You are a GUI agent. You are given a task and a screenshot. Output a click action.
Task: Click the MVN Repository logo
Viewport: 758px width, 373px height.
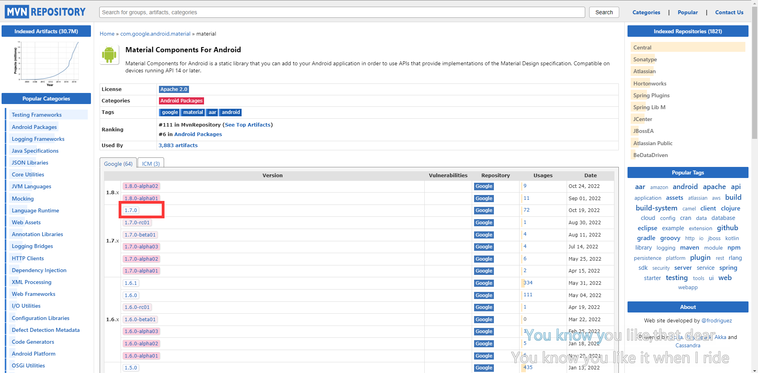pos(45,12)
